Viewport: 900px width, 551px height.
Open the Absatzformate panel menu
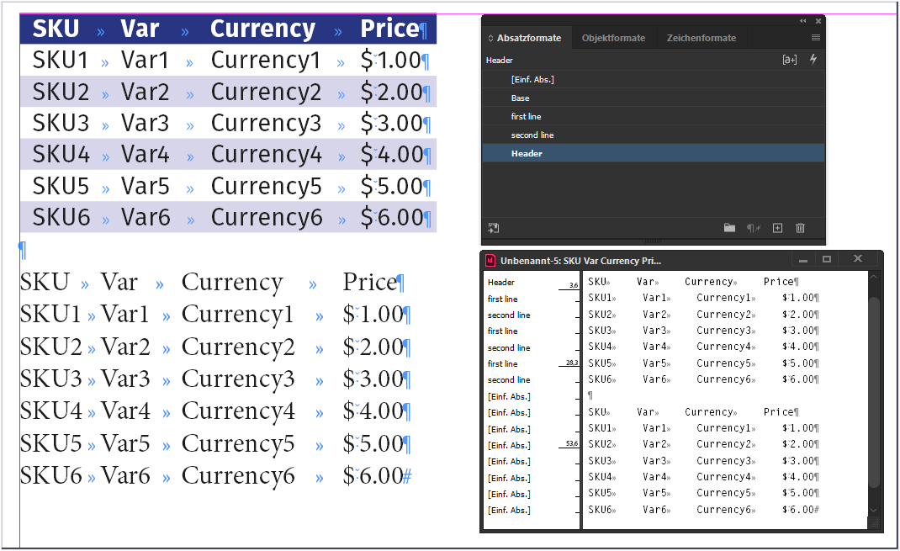tap(814, 37)
